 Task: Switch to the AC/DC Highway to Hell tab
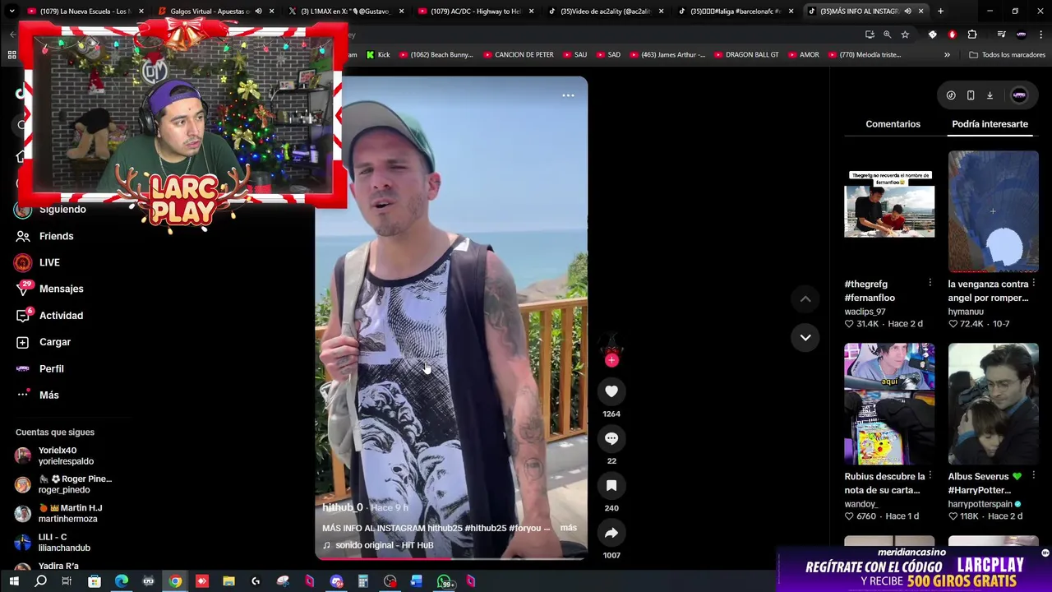coord(476,12)
